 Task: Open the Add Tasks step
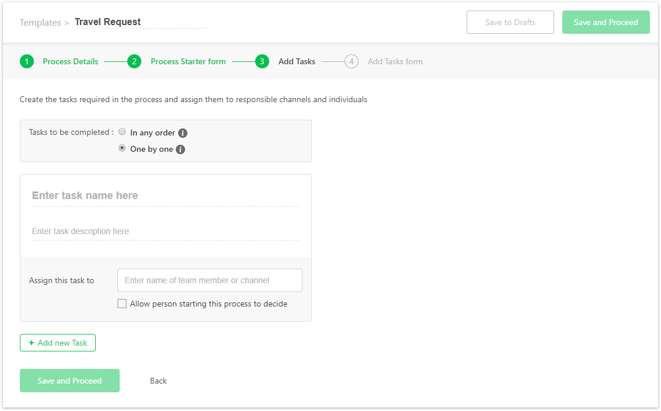(x=297, y=61)
